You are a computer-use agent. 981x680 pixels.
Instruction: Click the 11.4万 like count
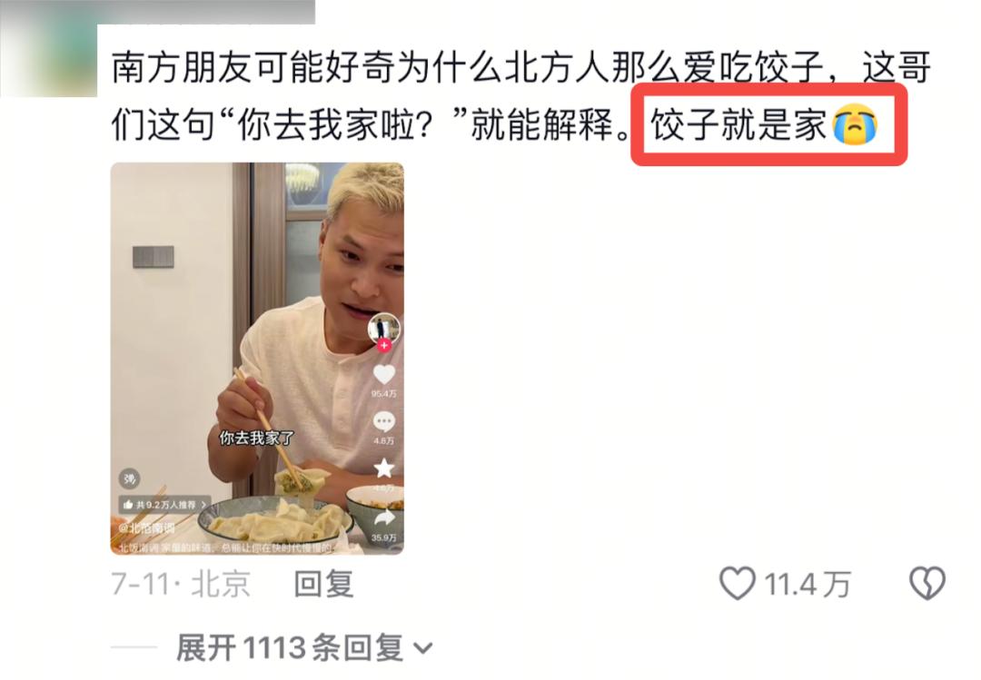pos(808,585)
